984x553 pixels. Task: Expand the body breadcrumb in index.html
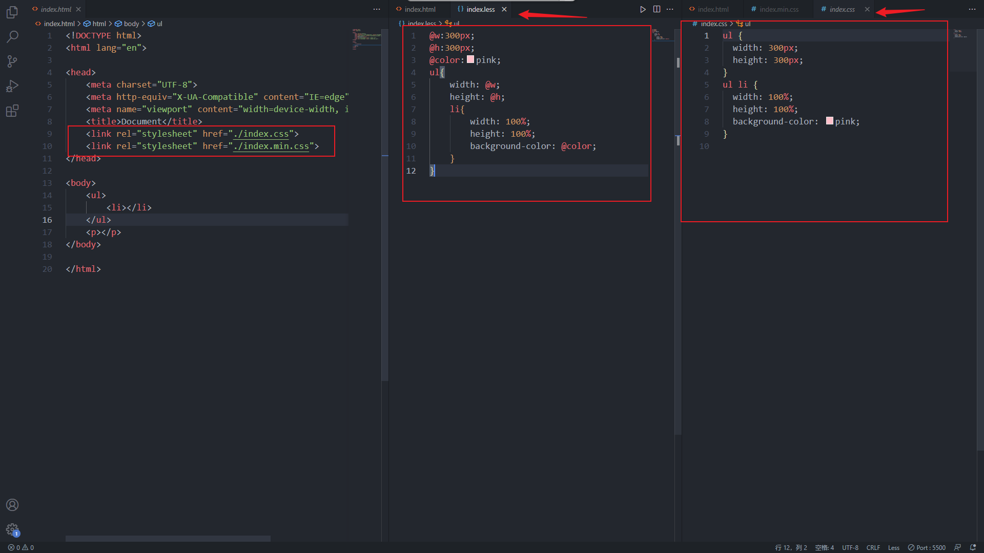131,24
